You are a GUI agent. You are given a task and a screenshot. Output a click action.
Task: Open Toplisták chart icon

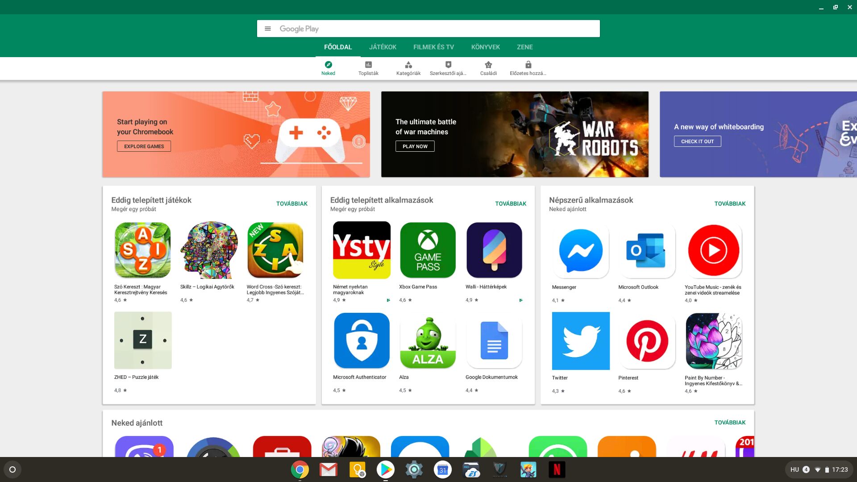pos(368,65)
